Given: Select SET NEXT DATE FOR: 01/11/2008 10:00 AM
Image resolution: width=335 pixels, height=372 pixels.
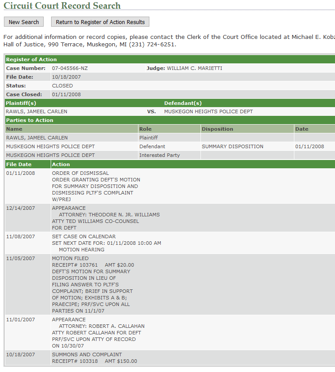Looking at the screenshot, I should [107, 243].
